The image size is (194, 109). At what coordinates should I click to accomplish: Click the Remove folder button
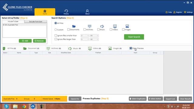39,41
